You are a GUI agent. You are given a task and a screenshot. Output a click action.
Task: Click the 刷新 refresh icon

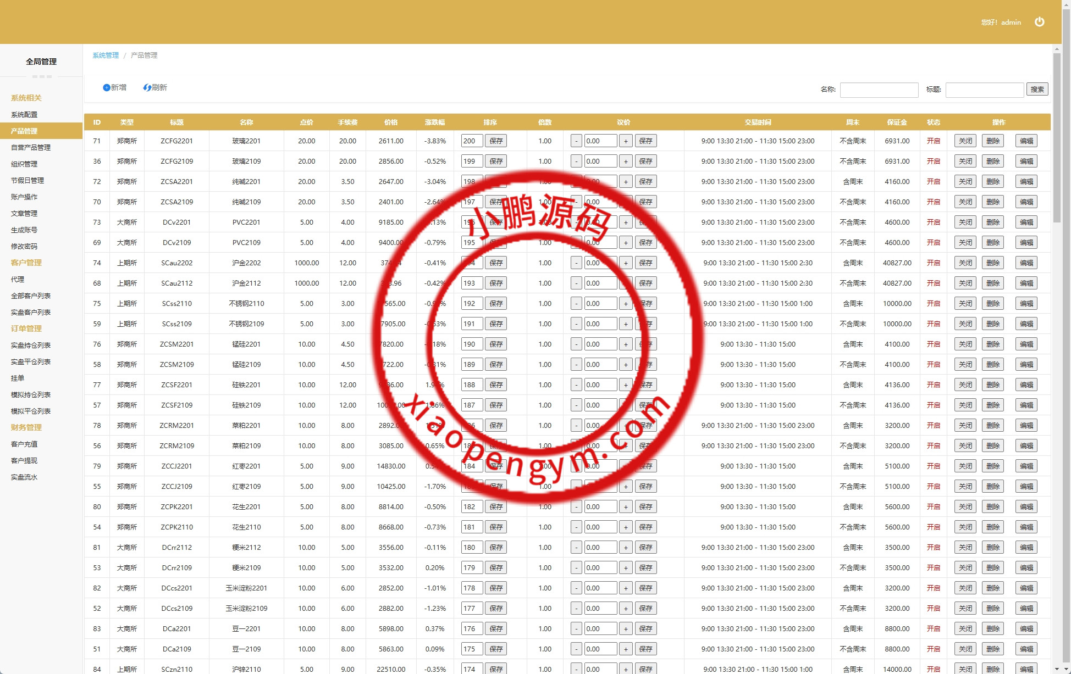[x=147, y=88]
